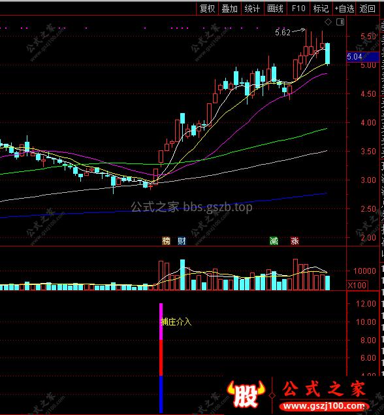Click the 财 financial marker icon
Image resolution: width=384 pixels, height=415 pixels.
182,241
